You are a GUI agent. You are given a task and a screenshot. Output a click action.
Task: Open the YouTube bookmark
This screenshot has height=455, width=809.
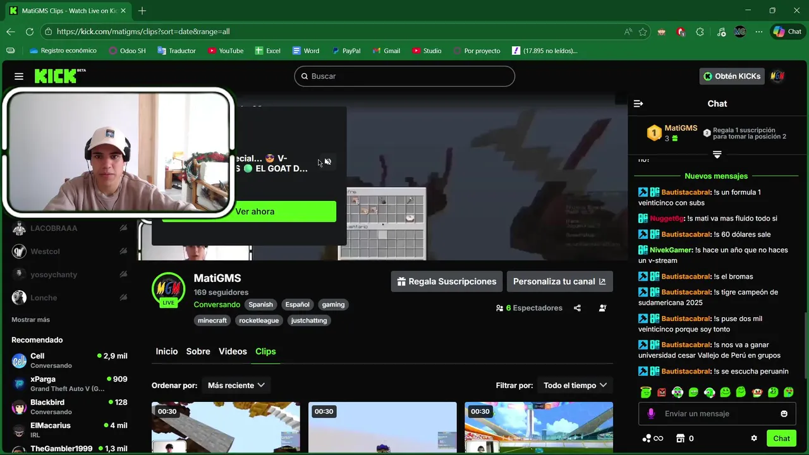pyautogui.click(x=226, y=51)
